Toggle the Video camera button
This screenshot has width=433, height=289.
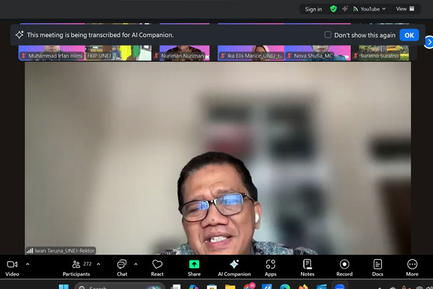(12, 268)
